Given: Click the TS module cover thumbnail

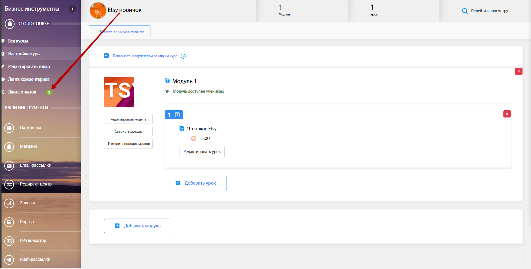Looking at the screenshot, I should (x=119, y=92).
